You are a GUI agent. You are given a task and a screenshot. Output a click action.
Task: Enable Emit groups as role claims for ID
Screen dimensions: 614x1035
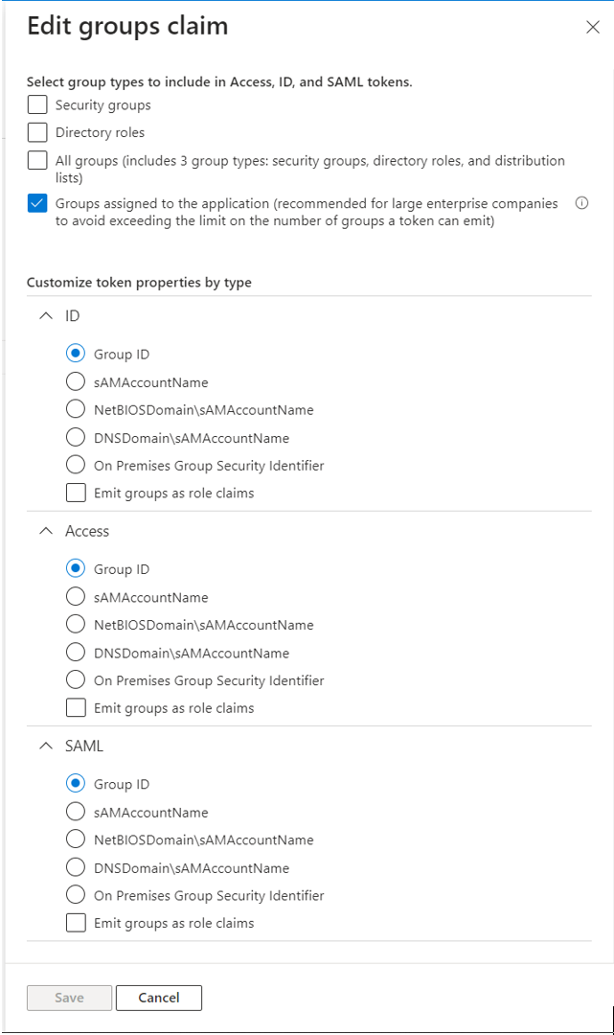(76, 494)
